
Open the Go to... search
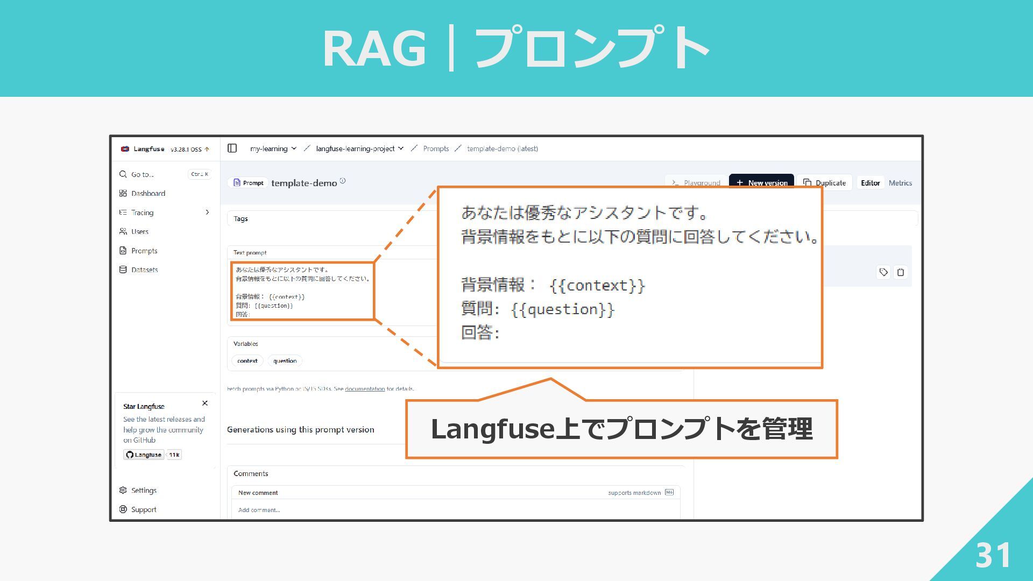pyautogui.click(x=165, y=174)
